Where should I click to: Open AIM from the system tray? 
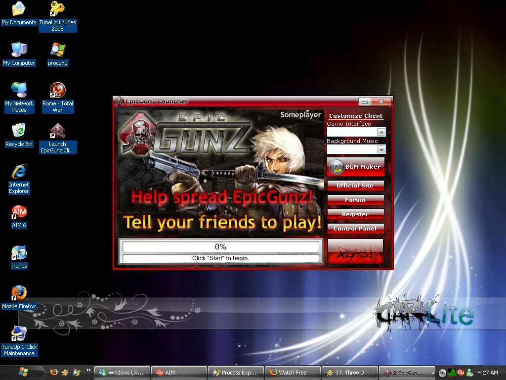[461, 373]
